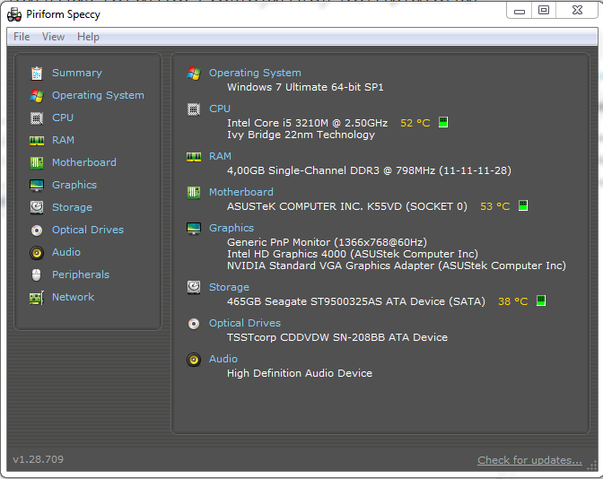Click the Check for updates link
This screenshot has width=603, height=479.
point(529,460)
